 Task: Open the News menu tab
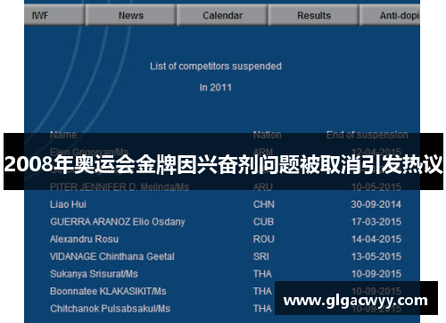(x=131, y=15)
